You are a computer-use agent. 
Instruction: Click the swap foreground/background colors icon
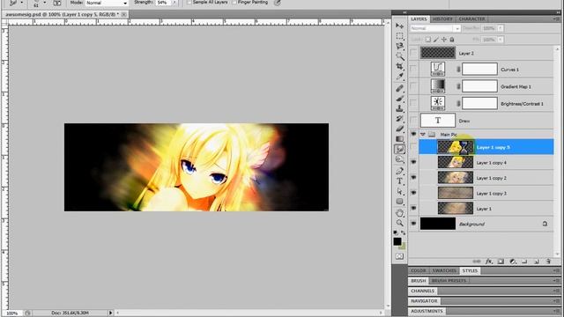tap(404, 232)
